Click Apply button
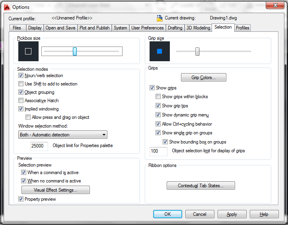Viewport: 288px width, 225px height. [x=232, y=214]
